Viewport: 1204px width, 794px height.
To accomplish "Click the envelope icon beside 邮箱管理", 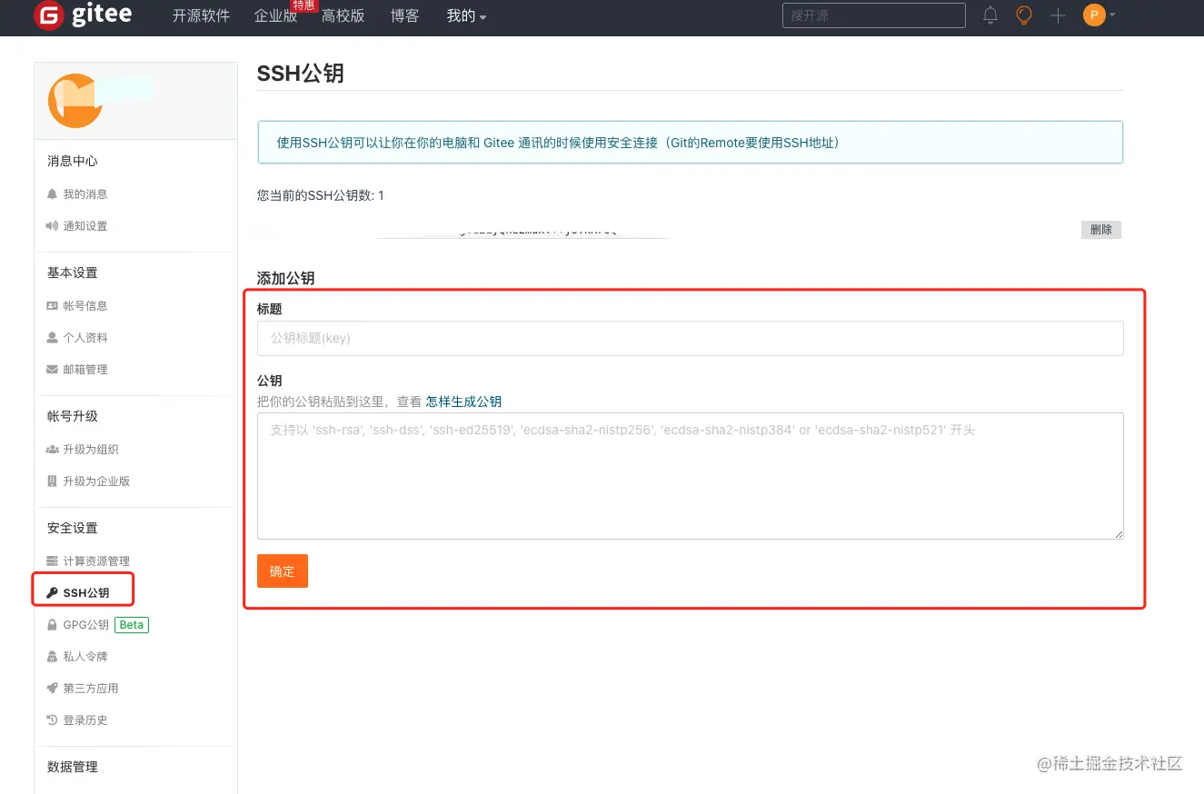I will pyautogui.click(x=52, y=370).
